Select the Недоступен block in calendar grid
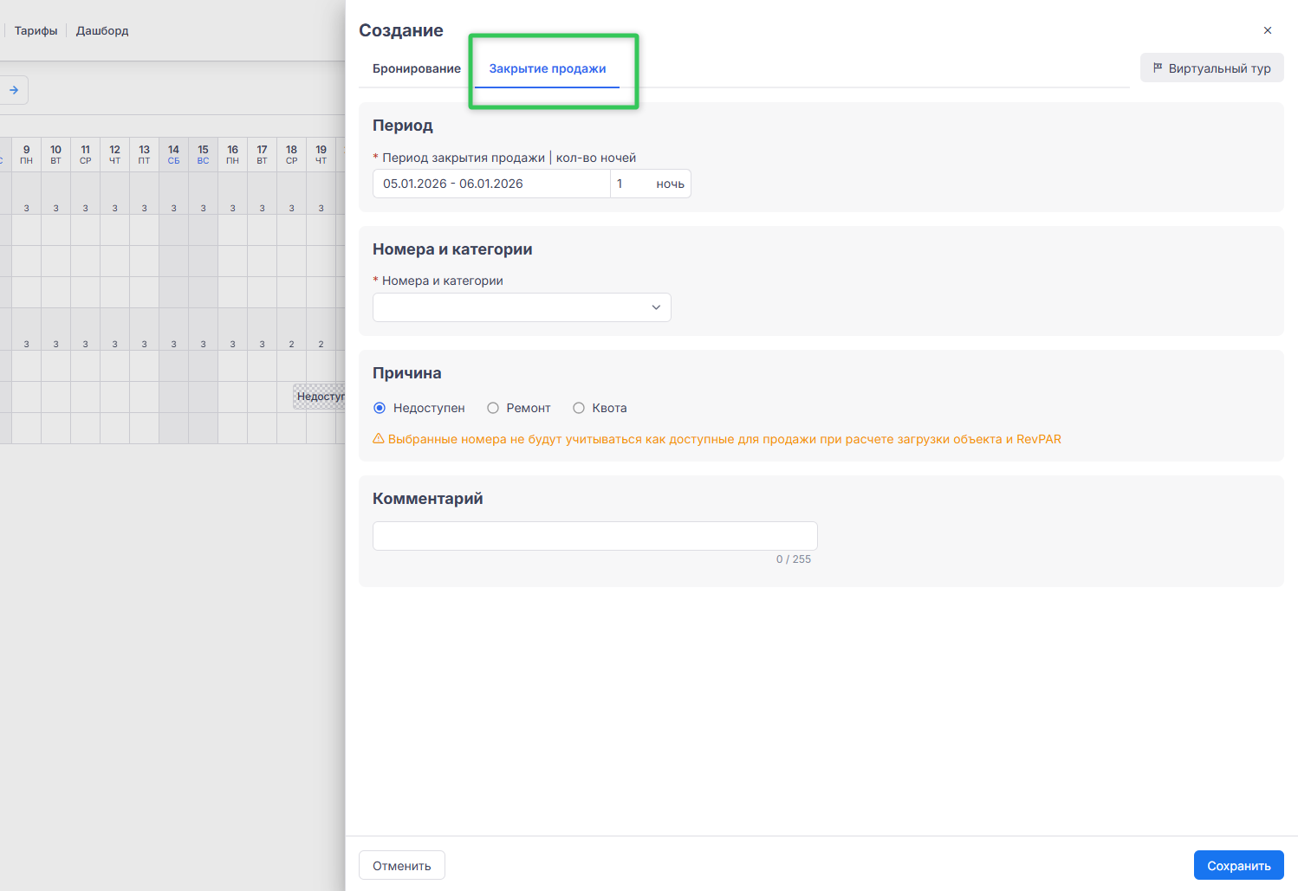Viewport: 1298px width, 891px height. click(320, 397)
